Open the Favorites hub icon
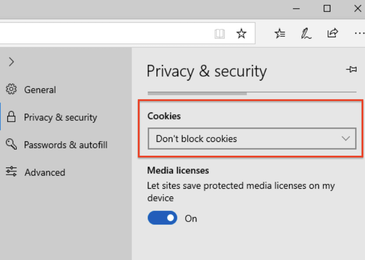 tap(279, 33)
